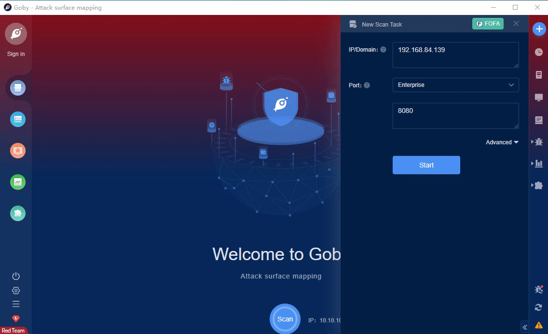548x334 pixels.
Task: Click the IP/Domain input with 192.168.84.139
Action: pyautogui.click(x=456, y=55)
